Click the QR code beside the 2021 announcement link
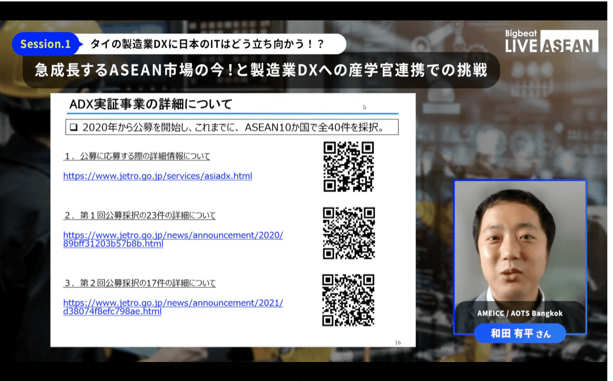This screenshot has width=613, height=381. tap(348, 300)
